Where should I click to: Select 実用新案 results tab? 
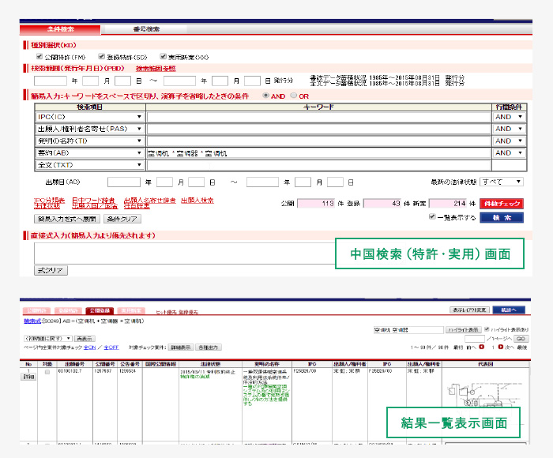pyautogui.click(x=131, y=310)
